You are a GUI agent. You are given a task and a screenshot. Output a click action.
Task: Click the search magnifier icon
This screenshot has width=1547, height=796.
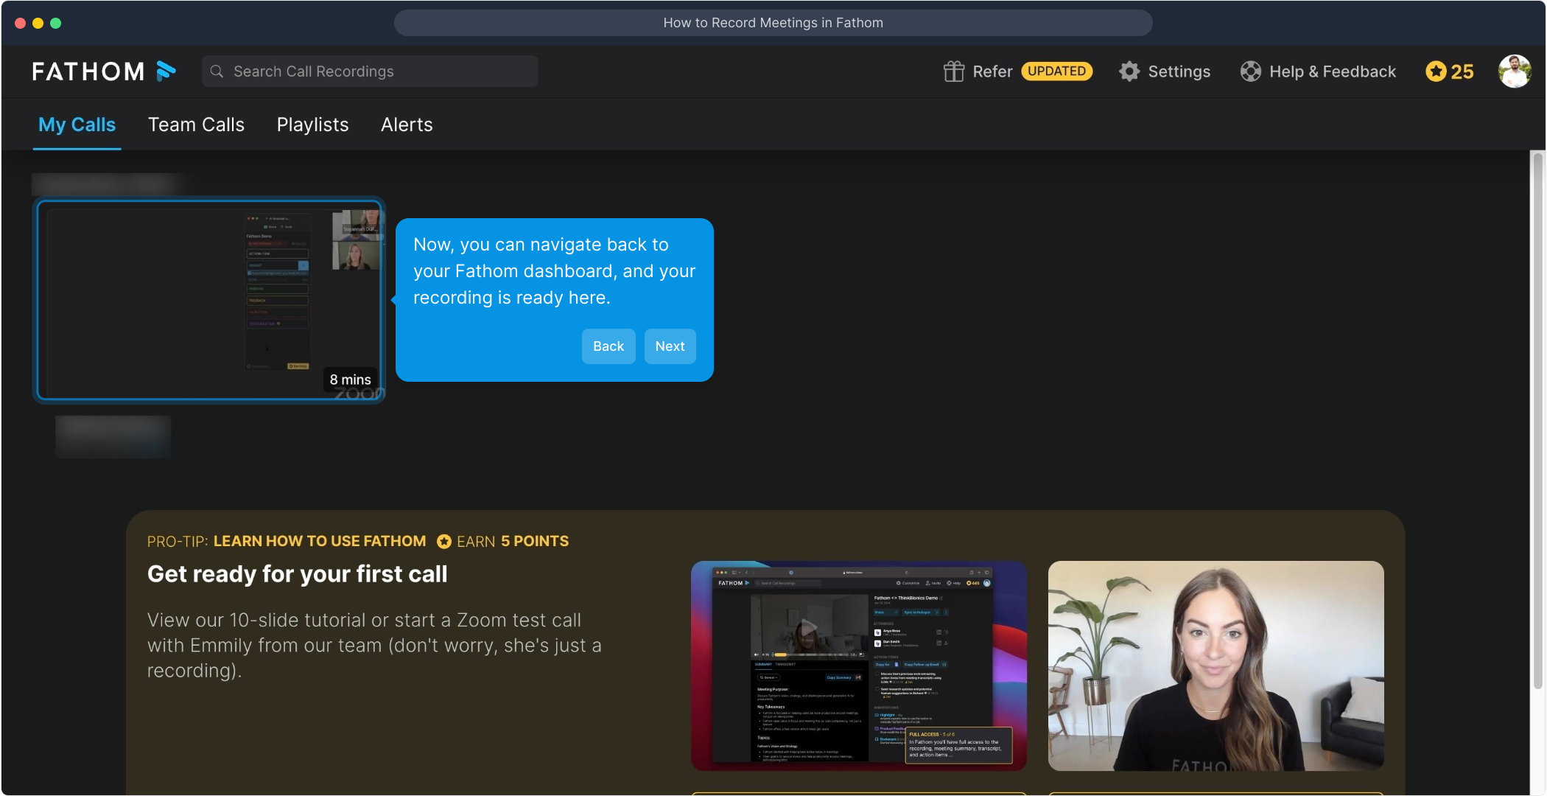[x=217, y=71]
